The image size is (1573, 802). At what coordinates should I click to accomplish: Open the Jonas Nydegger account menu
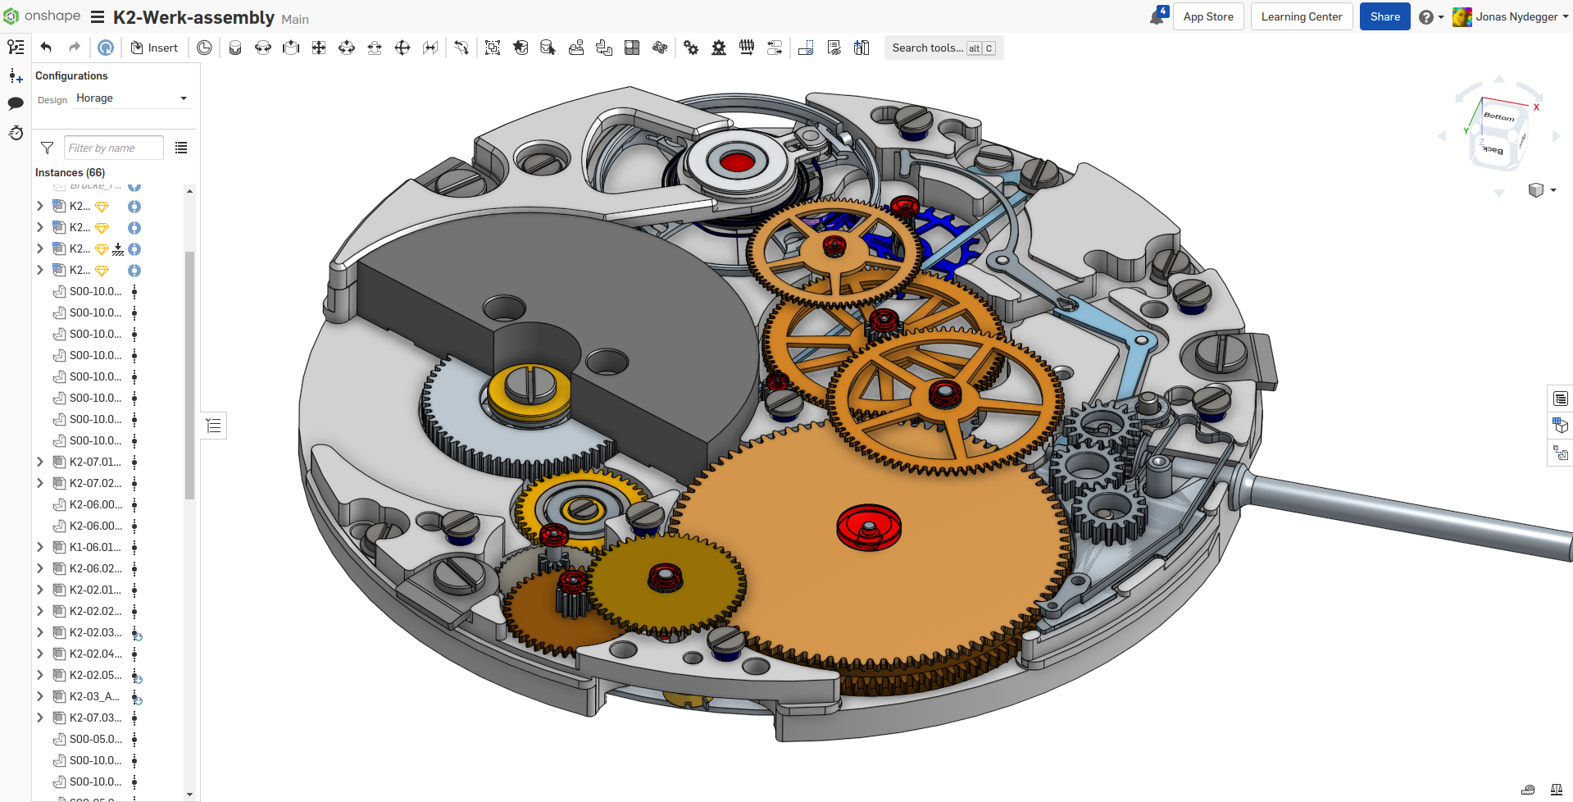(1510, 16)
